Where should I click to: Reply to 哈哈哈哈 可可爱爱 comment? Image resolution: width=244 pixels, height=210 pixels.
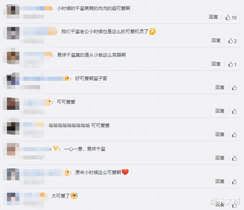tap(220, 134)
